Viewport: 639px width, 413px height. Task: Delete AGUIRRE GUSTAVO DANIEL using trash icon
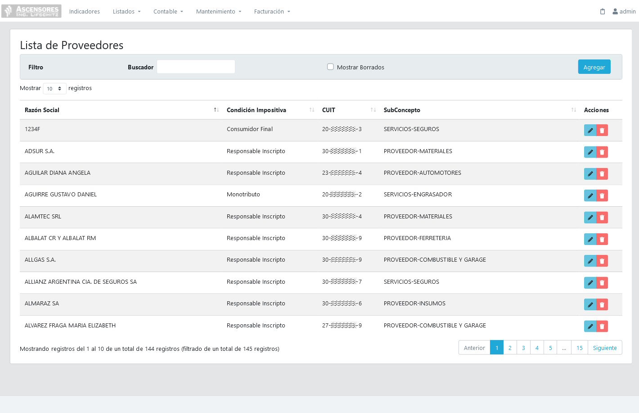pos(602,196)
